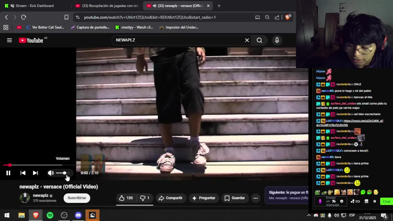Image resolution: width=393 pixels, height=221 pixels.
Task: Clear the NEWAPLZ search text
Action: (x=247, y=40)
